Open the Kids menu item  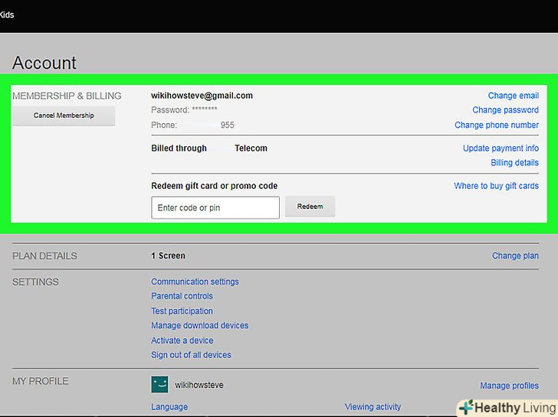pyautogui.click(x=7, y=15)
